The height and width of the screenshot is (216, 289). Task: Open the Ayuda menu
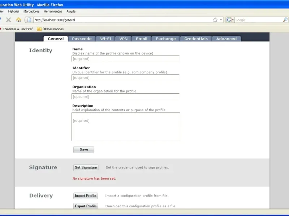pyautogui.click(x=71, y=12)
